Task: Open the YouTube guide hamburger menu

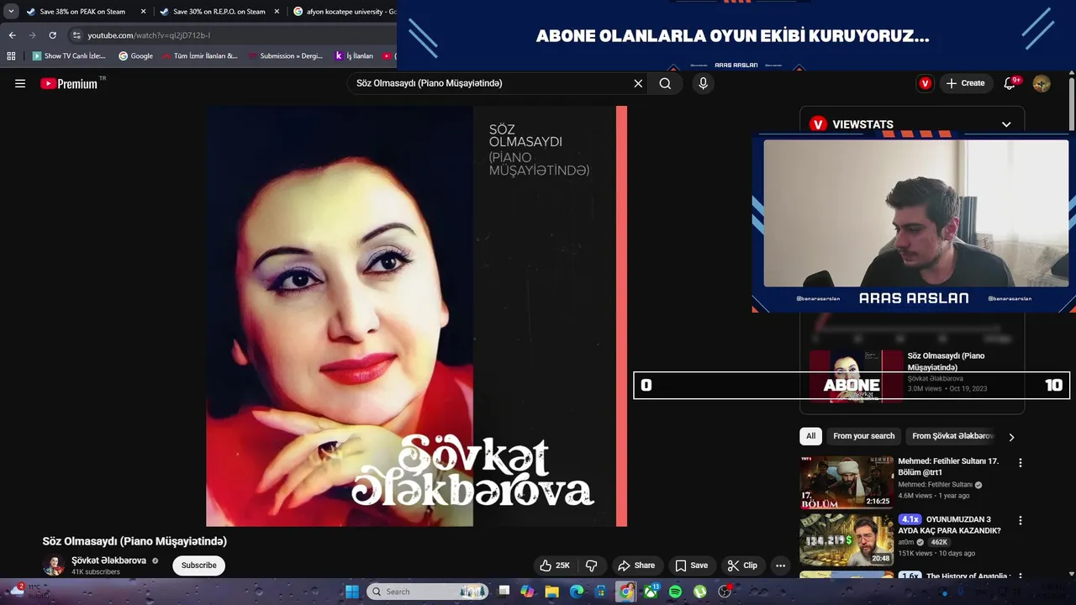Action: tap(20, 83)
